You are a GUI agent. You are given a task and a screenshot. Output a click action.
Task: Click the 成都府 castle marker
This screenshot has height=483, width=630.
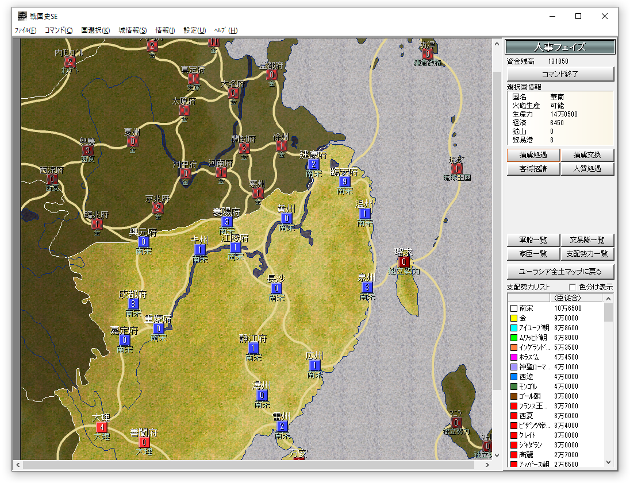pos(133,304)
